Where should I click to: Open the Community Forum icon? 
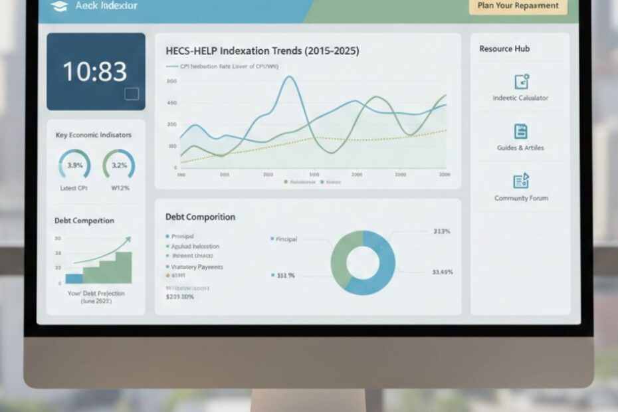click(520, 181)
